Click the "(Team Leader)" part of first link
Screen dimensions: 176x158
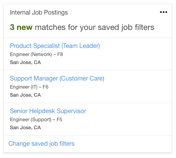point(81,46)
